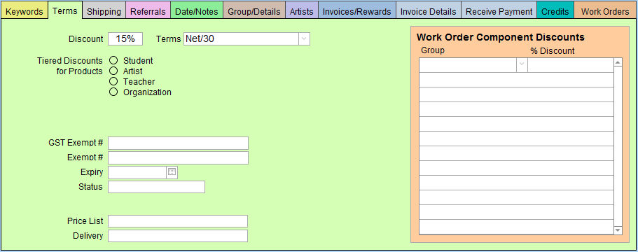The width and height of the screenshot is (638, 252).
Task: Open the Expiry calendar picker icon
Action: click(172, 172)
